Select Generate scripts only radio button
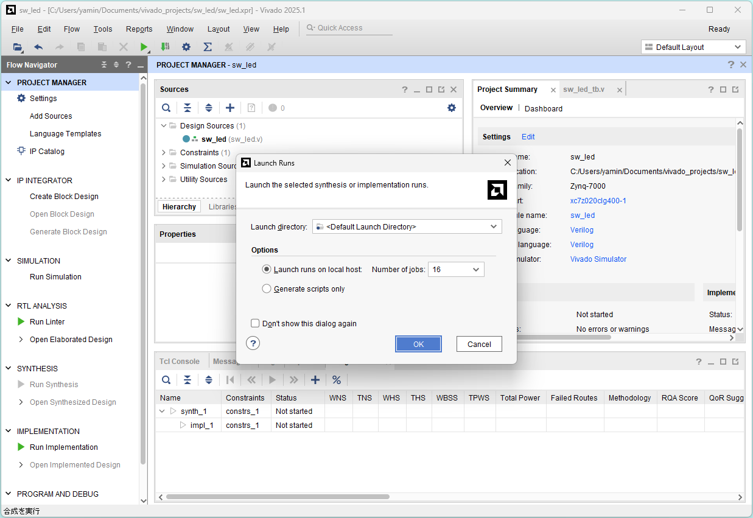Image resolution: width=753 pixels, height=518 pixels. tap(267, 289)
